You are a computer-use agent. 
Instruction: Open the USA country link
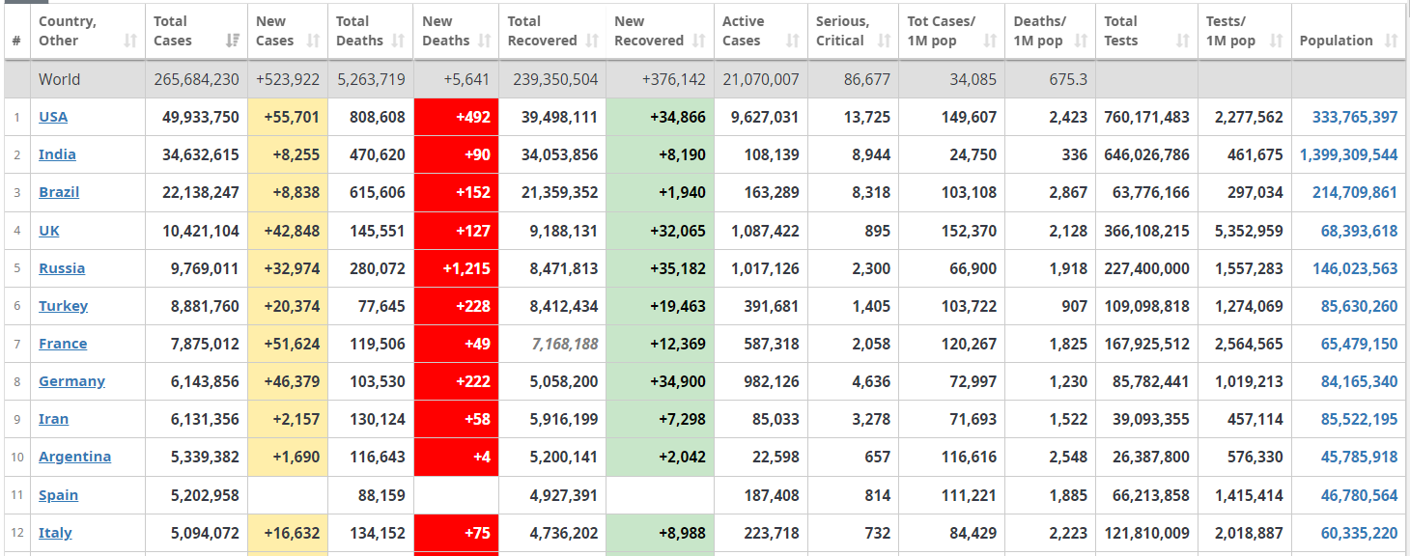pyautogui.click(x=53, y=117)
